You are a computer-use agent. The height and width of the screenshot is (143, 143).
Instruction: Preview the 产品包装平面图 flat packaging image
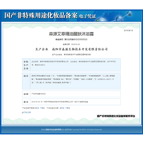tap(37, 108)
